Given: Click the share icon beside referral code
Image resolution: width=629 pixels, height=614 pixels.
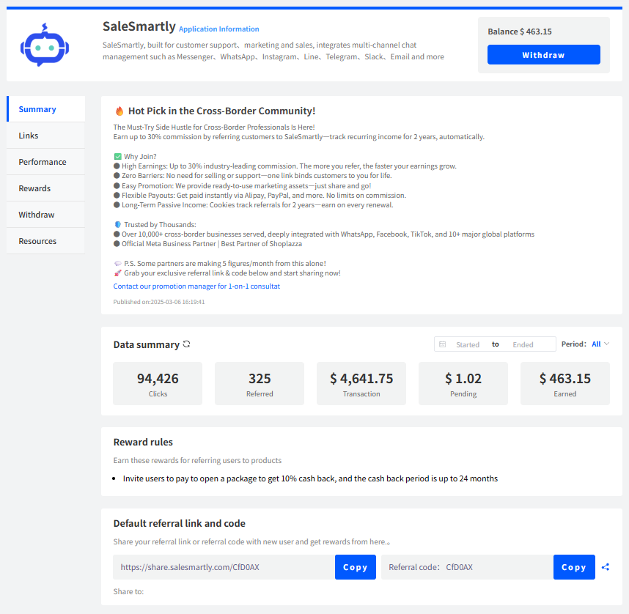Looking at the screenshot, I should [x=606, y=566].
